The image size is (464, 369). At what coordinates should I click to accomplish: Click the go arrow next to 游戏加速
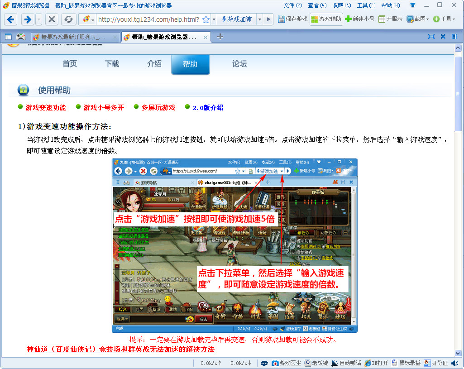268,19
